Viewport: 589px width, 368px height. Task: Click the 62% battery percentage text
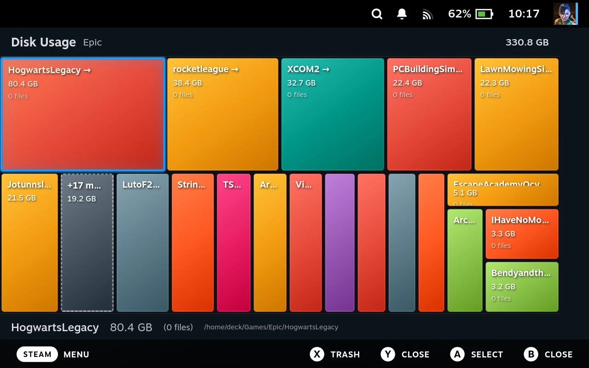pos(460,14)
